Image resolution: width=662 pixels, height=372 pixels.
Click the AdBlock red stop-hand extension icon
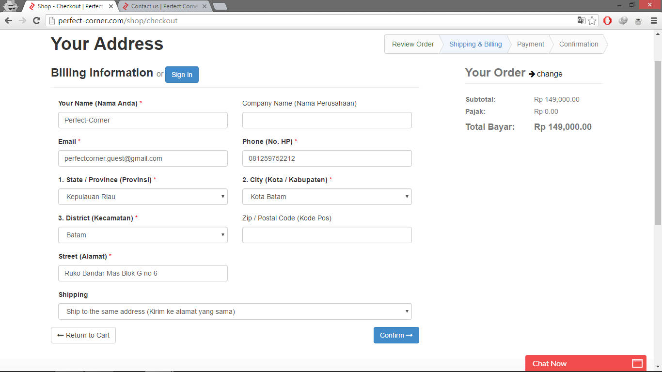tap(608, 20)
